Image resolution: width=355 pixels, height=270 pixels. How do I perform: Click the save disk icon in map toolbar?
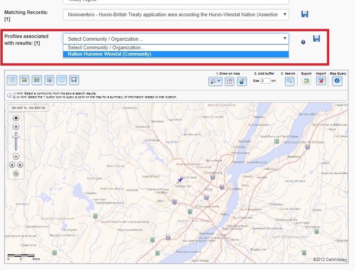tap(73, 80)
